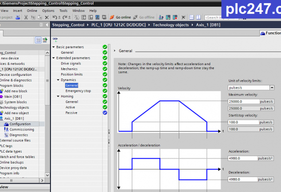Open Main [OB1] block

[x=13, y=97]
